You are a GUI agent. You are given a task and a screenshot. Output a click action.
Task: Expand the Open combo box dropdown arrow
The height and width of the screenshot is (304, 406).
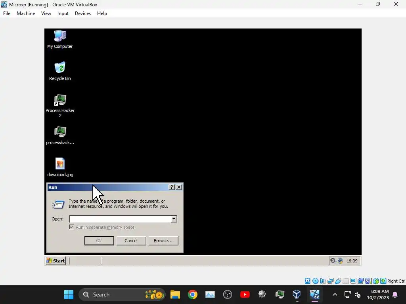click(174, 219)
